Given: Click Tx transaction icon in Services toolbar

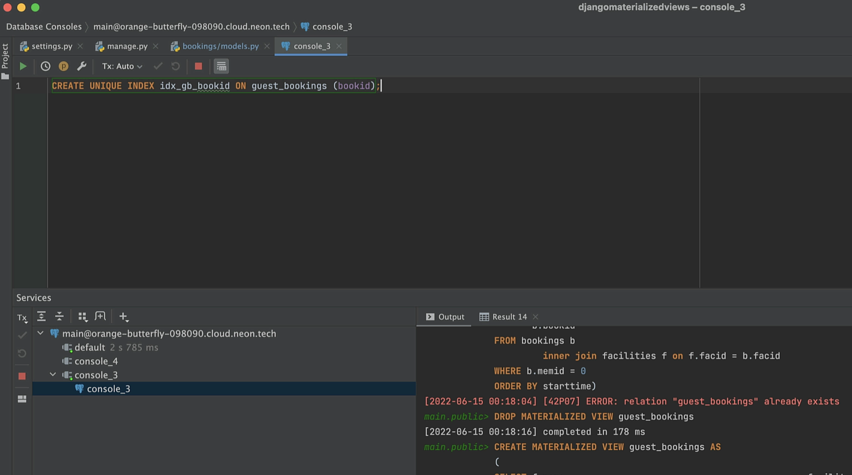Looking at the screenshot, I should pyautogui.click(x=22, y=317).
